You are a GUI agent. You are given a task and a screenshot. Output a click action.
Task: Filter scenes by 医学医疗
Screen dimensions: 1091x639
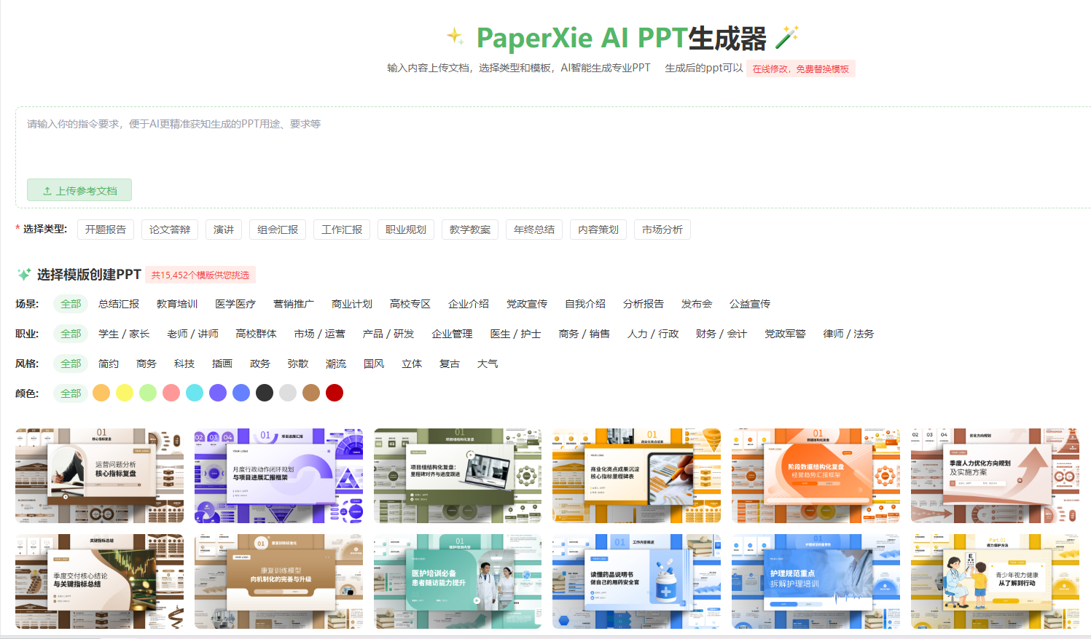[235, 304]
